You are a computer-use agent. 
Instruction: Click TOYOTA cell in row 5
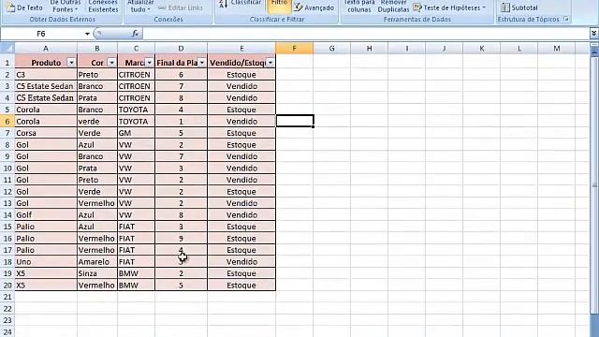[x=136, y=110]
